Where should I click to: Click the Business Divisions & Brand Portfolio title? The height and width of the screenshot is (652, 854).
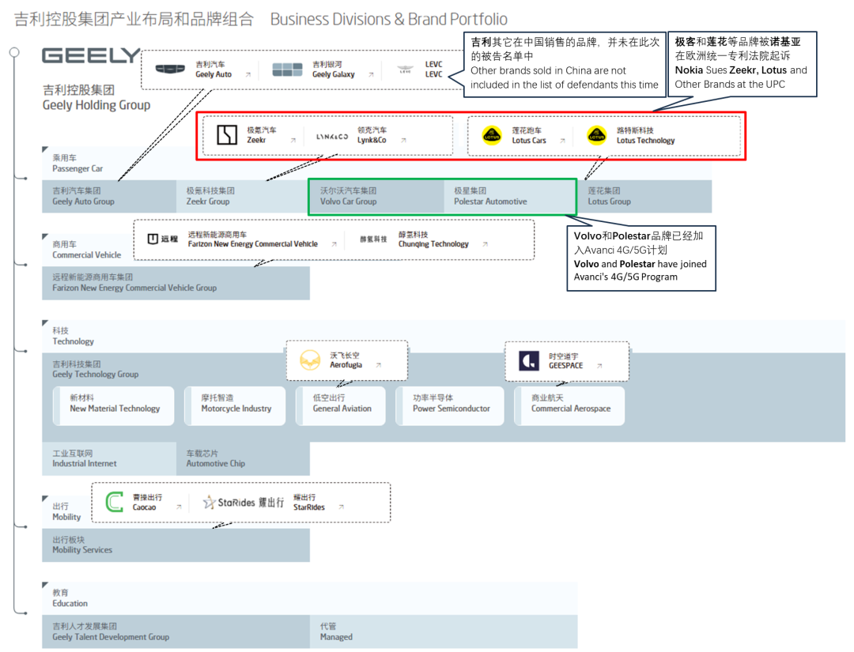point(389,20)
